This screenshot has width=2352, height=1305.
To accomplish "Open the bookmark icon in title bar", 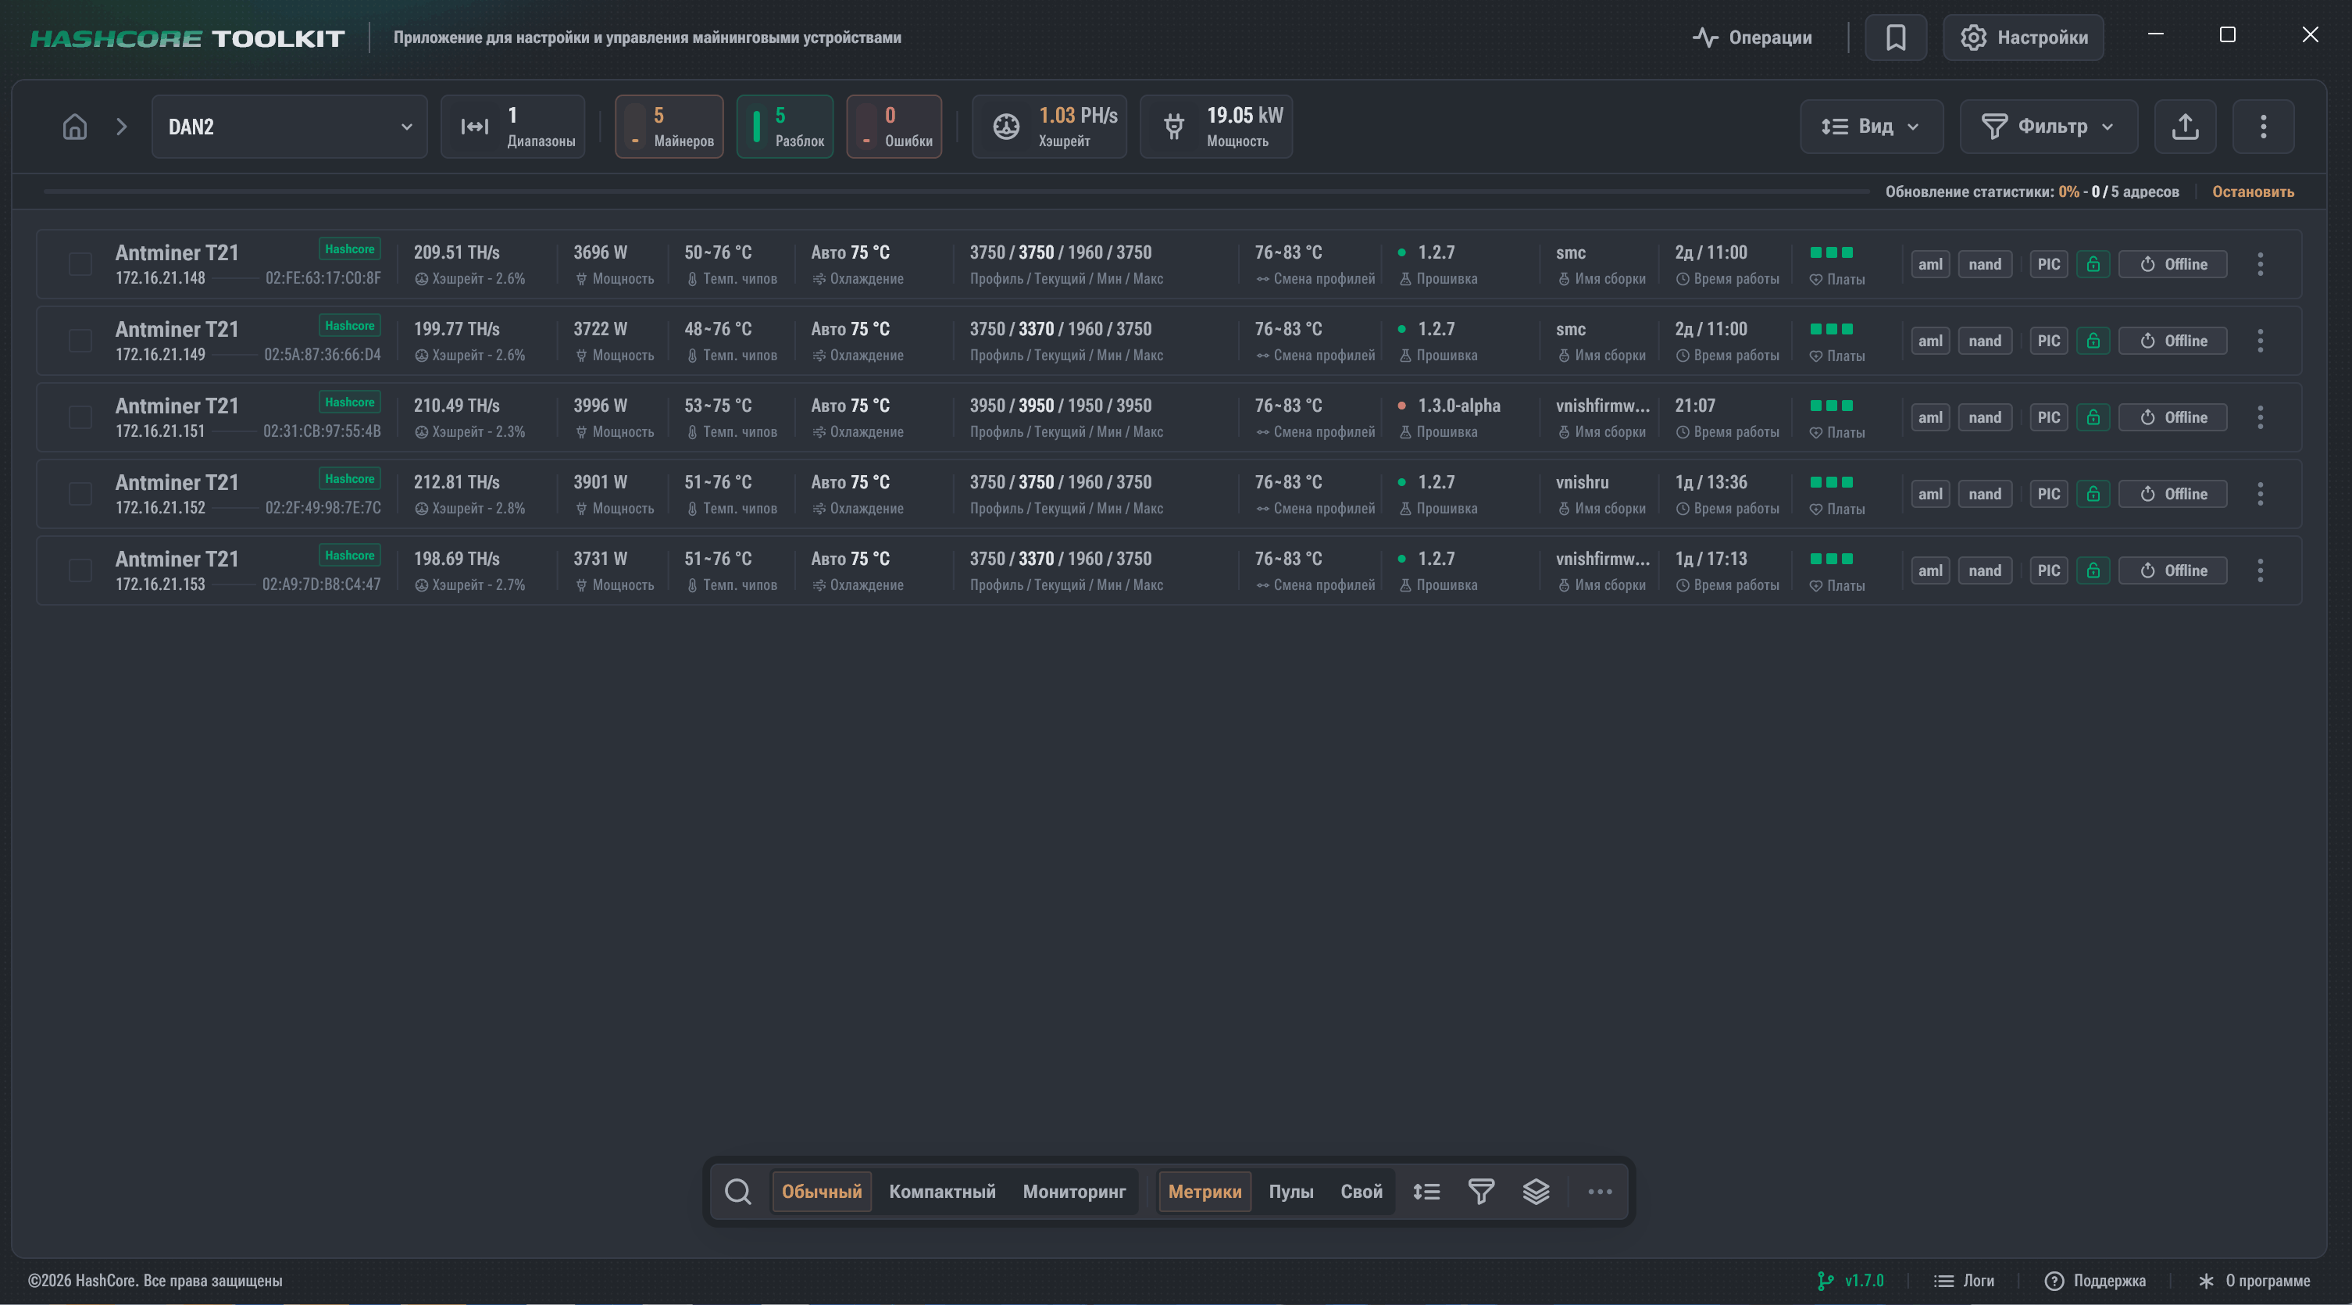I will pyautogui.click(x=1896, y=38).
